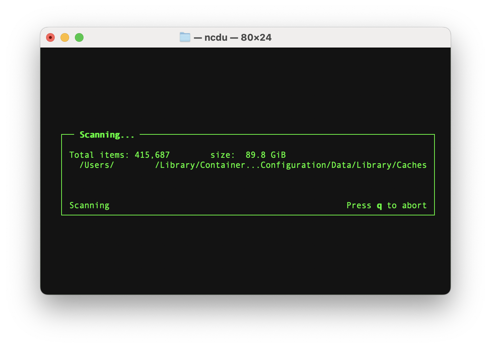Click the "/Users/" path segment
This screenshot has width=491, height=348.
point(96,165)
